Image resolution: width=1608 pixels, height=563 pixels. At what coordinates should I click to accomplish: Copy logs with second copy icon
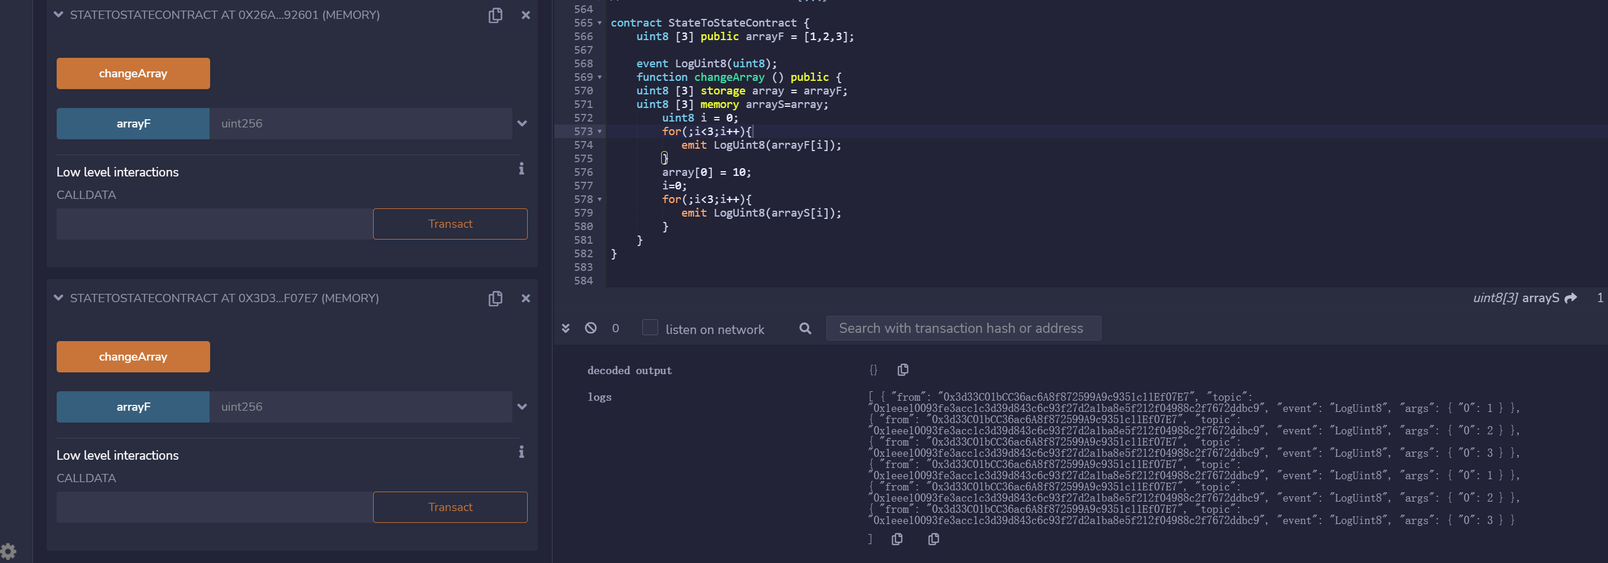(x=933, y=539)
